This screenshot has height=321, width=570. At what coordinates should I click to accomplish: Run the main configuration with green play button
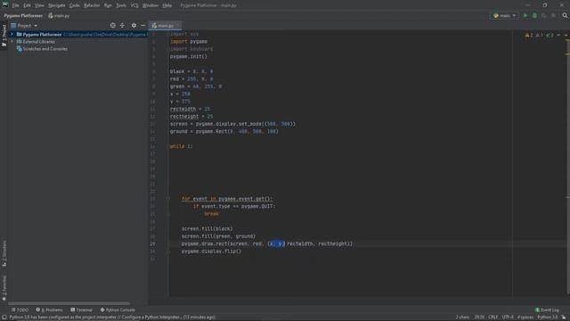[x=525, y=16]
